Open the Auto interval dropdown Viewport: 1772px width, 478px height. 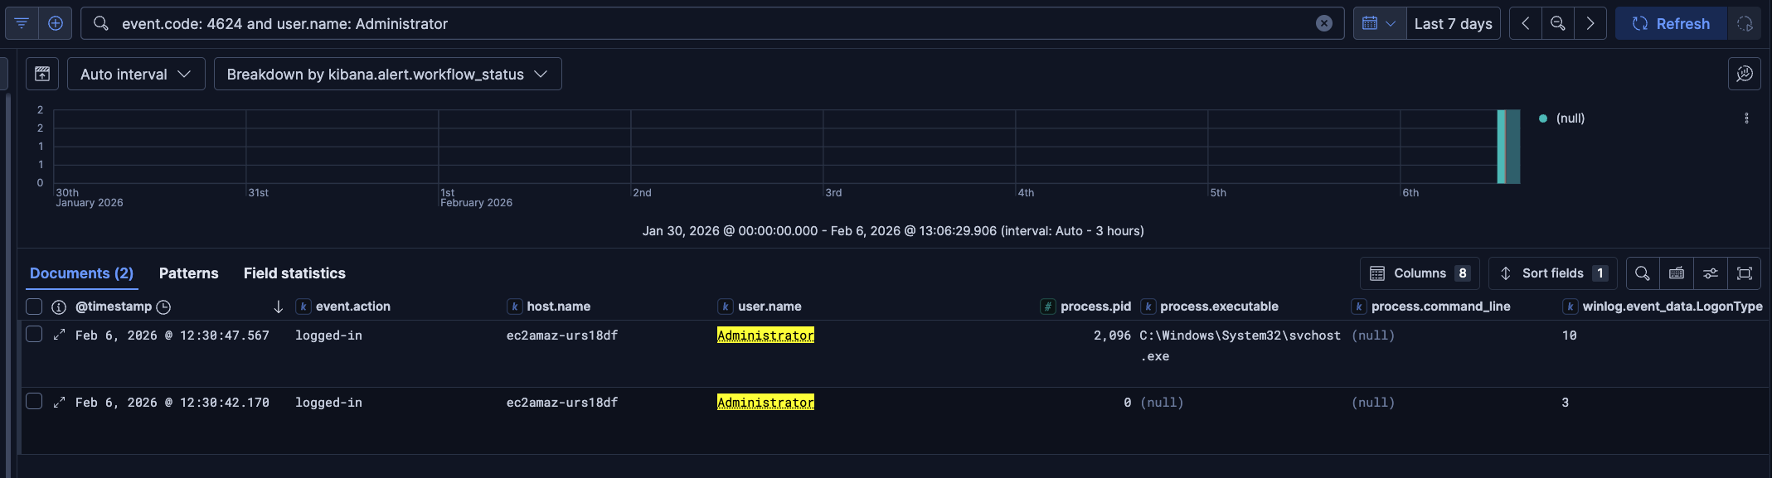(x=136, y=74)
